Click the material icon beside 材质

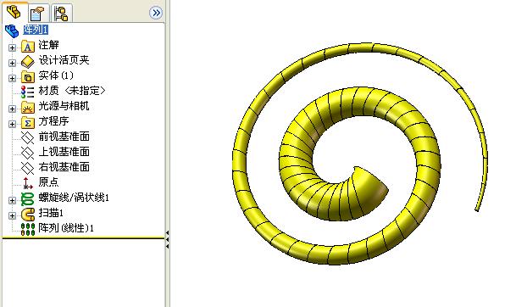[x=28, y=92]
